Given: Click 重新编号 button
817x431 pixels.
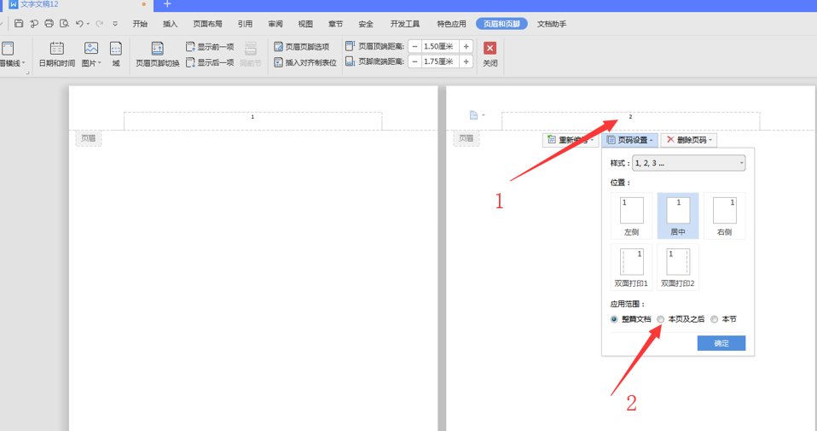Looking at the screenshot, I should [570, 140].
